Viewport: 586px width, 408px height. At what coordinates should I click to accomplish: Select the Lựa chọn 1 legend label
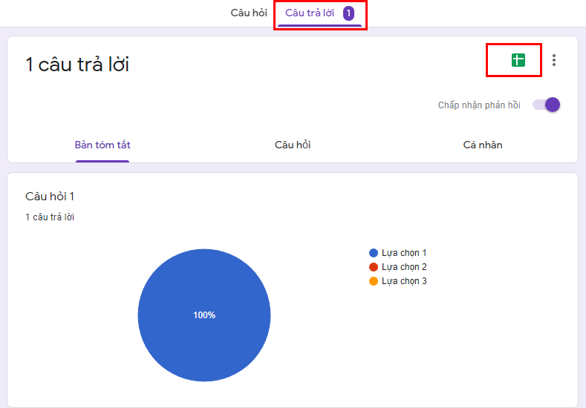tap(404, 253)
